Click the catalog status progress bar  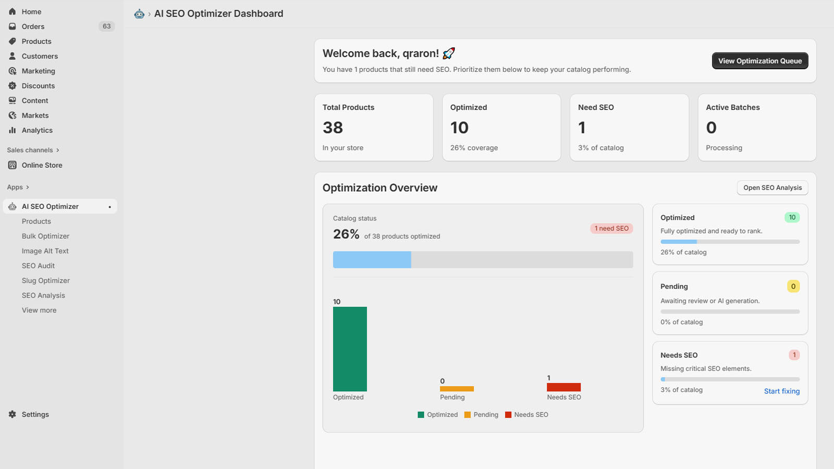(x=483, y=260)
